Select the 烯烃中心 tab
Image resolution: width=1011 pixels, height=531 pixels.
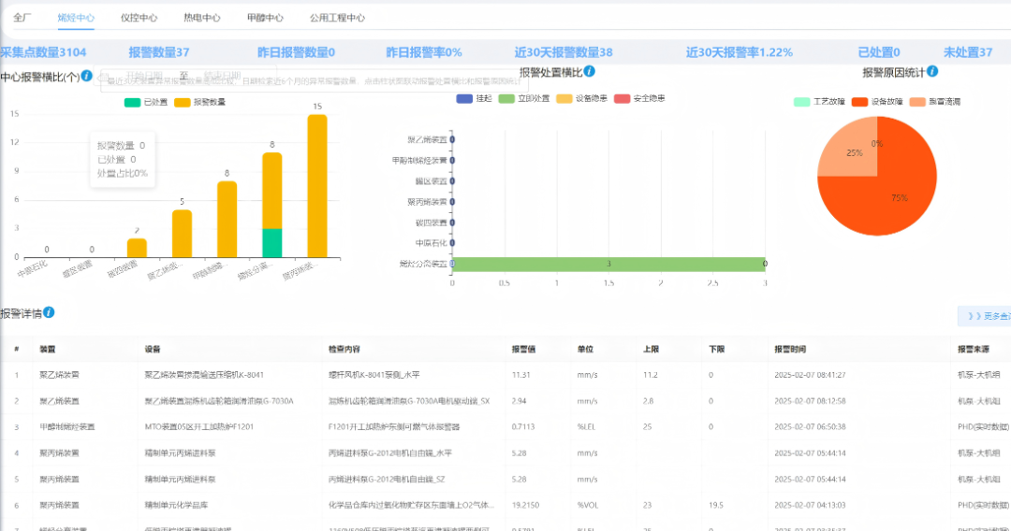coord(76,18)
